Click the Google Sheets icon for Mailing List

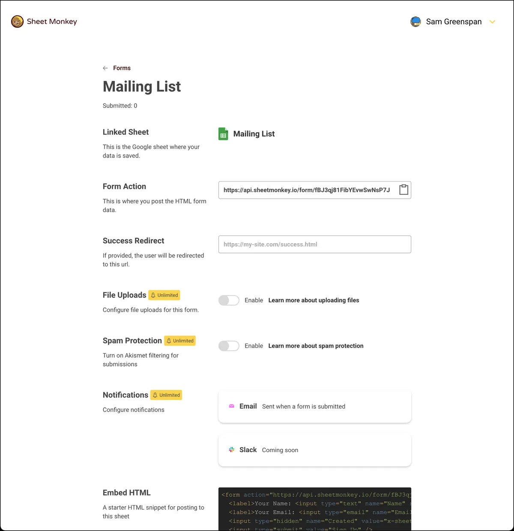(223, 134)
